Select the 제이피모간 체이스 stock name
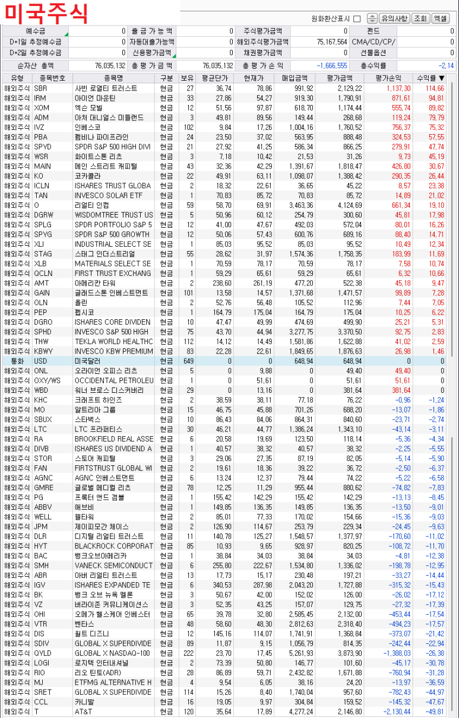The image size is (459, 718). click(101, 526)
